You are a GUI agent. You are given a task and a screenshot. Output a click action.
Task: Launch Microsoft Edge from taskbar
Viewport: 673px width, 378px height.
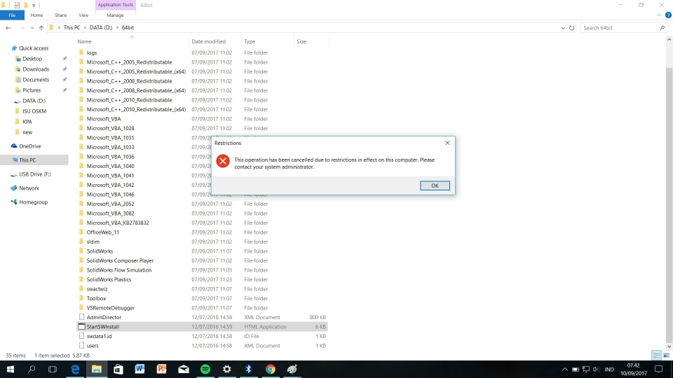[75, 369]
